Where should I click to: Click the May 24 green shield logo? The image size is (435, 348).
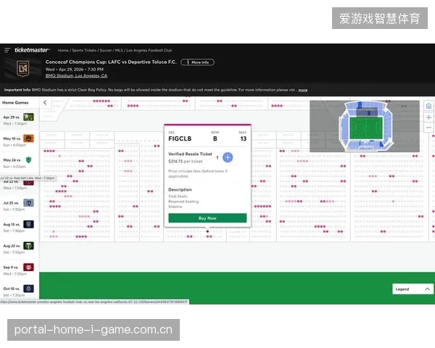tap(28, 159)
